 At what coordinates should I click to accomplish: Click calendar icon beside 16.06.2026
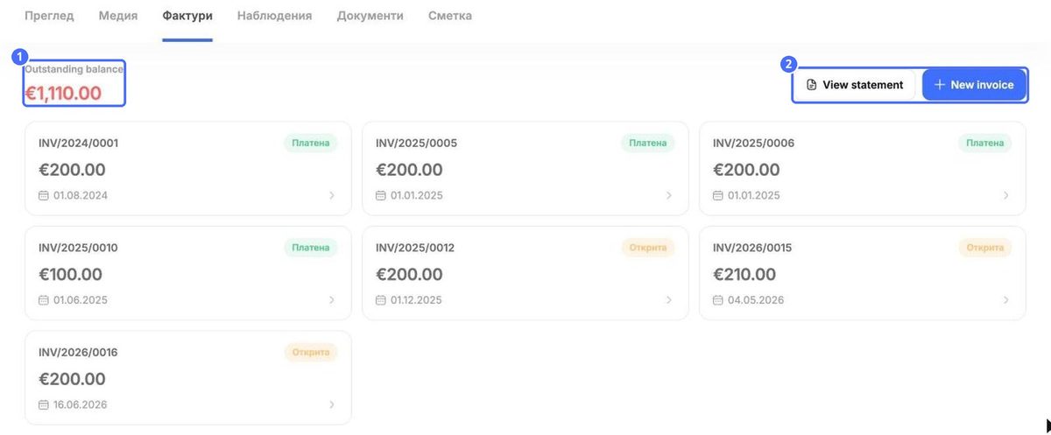pos(44,405)
